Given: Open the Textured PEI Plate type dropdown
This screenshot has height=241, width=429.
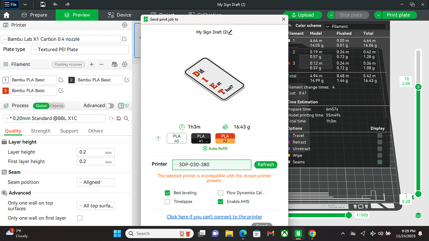Looking at the screenshot, I should pyautogui.click(x=80, y=49).
